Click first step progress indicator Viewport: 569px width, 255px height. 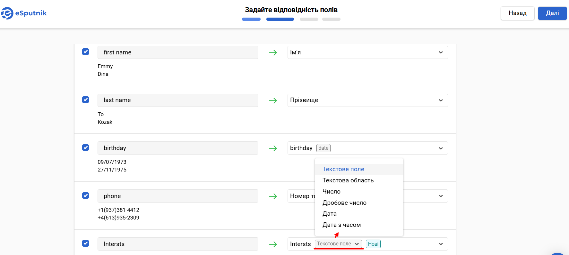click(x=251, y=19)
